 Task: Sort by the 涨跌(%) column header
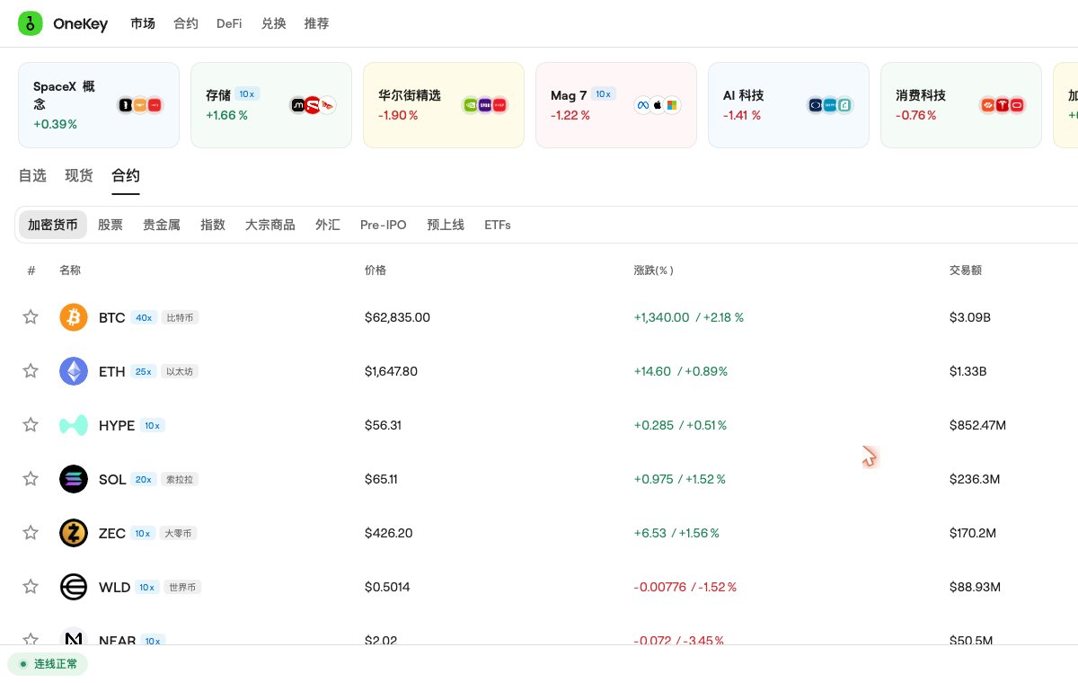pos(654,271)
